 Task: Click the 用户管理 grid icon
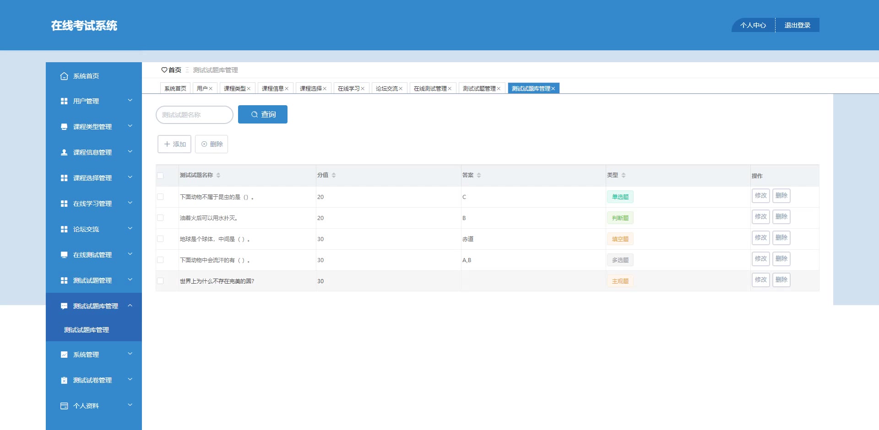[64, 101]
